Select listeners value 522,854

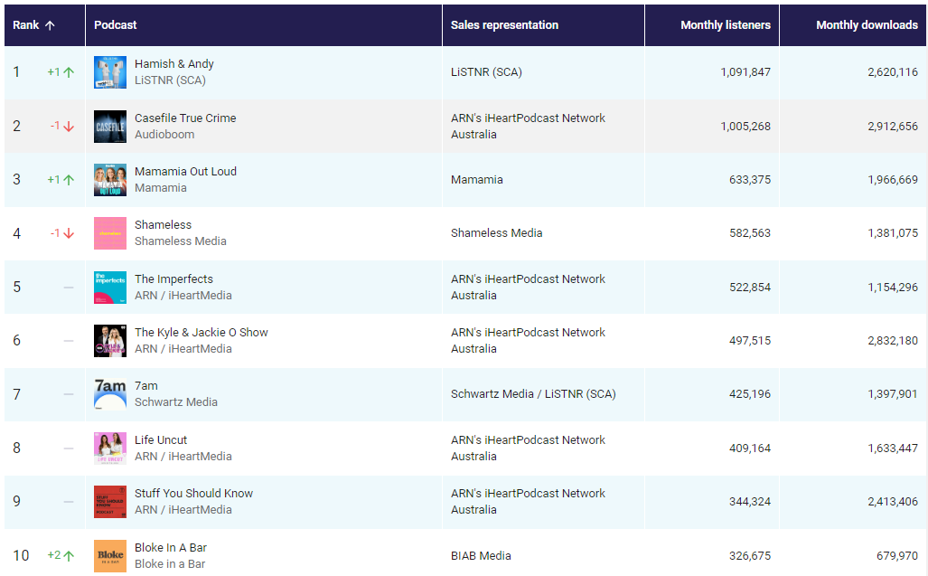(750, 288)
